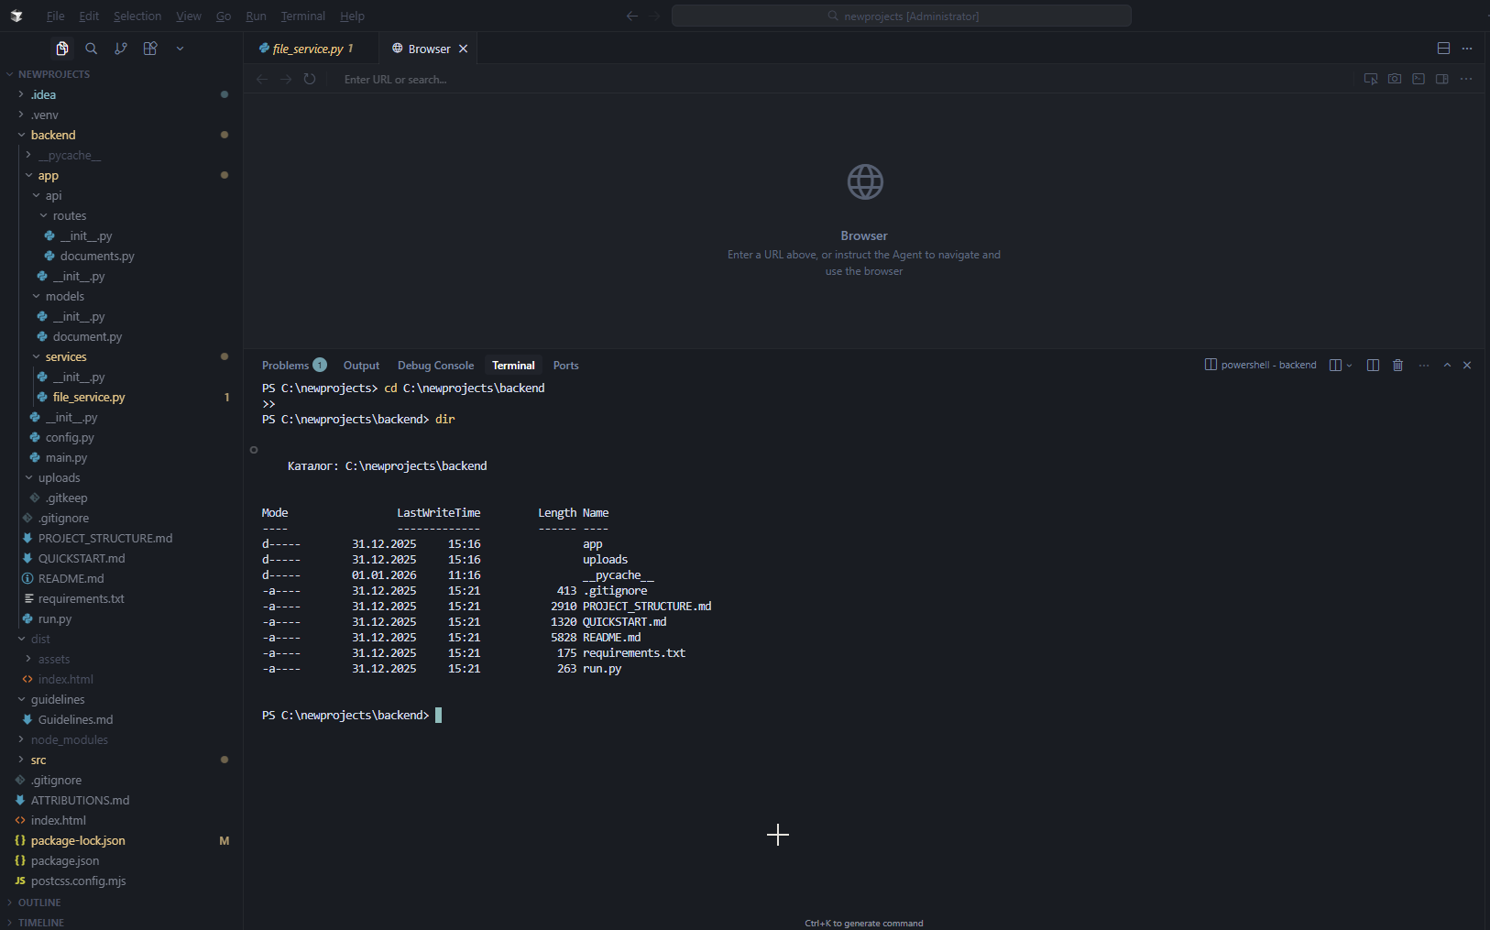Open the Help menu
This screenshot has width=1490, height=930.
point(352,16)
